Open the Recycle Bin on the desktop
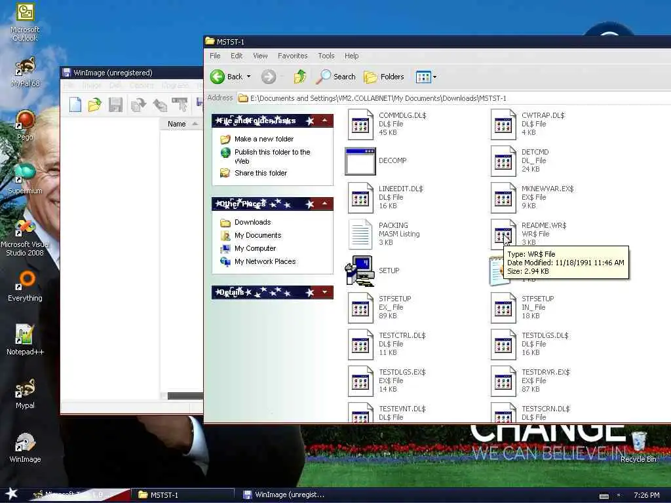The width and height of the screenshot is (671, 503). (x=638, y=447)
